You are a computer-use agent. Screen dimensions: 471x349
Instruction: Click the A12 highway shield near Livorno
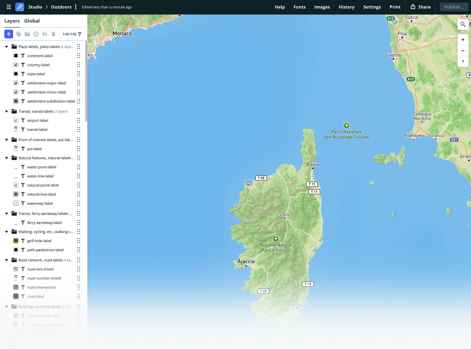point(411,79)
